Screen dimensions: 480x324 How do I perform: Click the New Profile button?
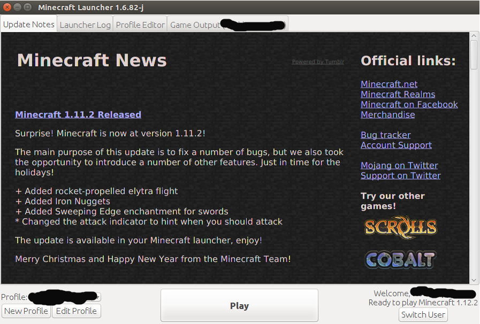tap(26, 311)
